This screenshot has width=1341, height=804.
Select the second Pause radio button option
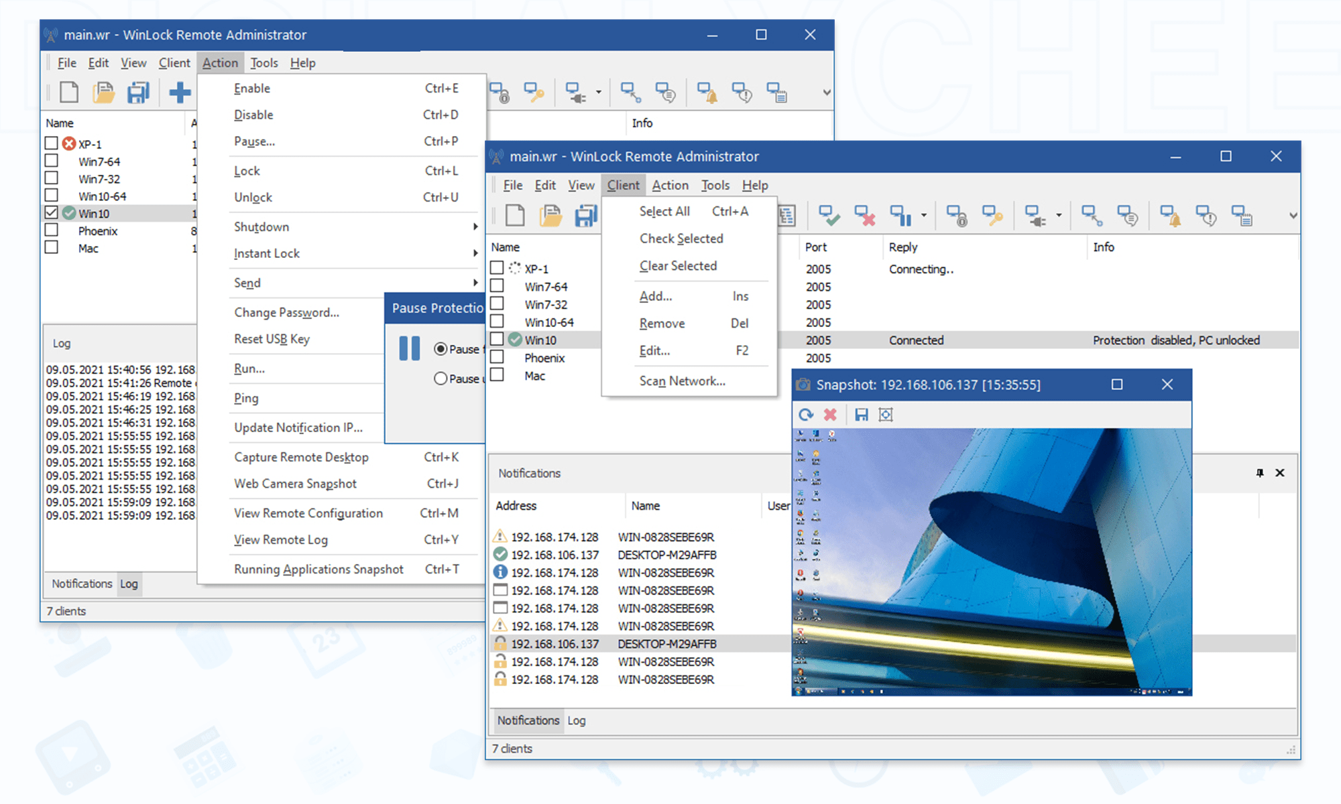point(441,379)
